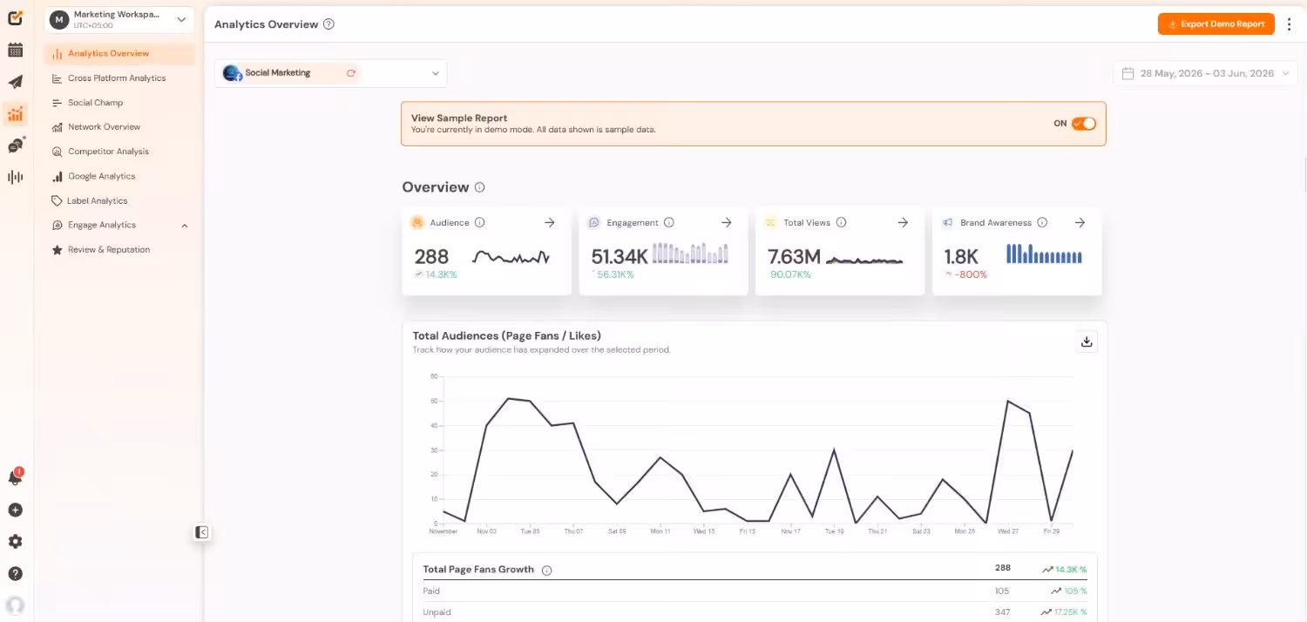Click the Total Audiences chart title
This screenshot has width=1307, height=622.
[x=506, y=335]
